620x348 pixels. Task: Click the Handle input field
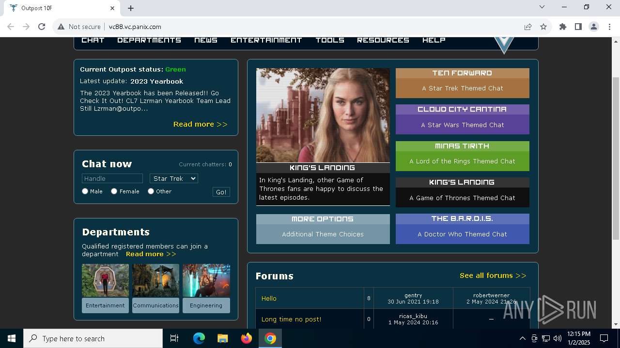pos(112,178)
